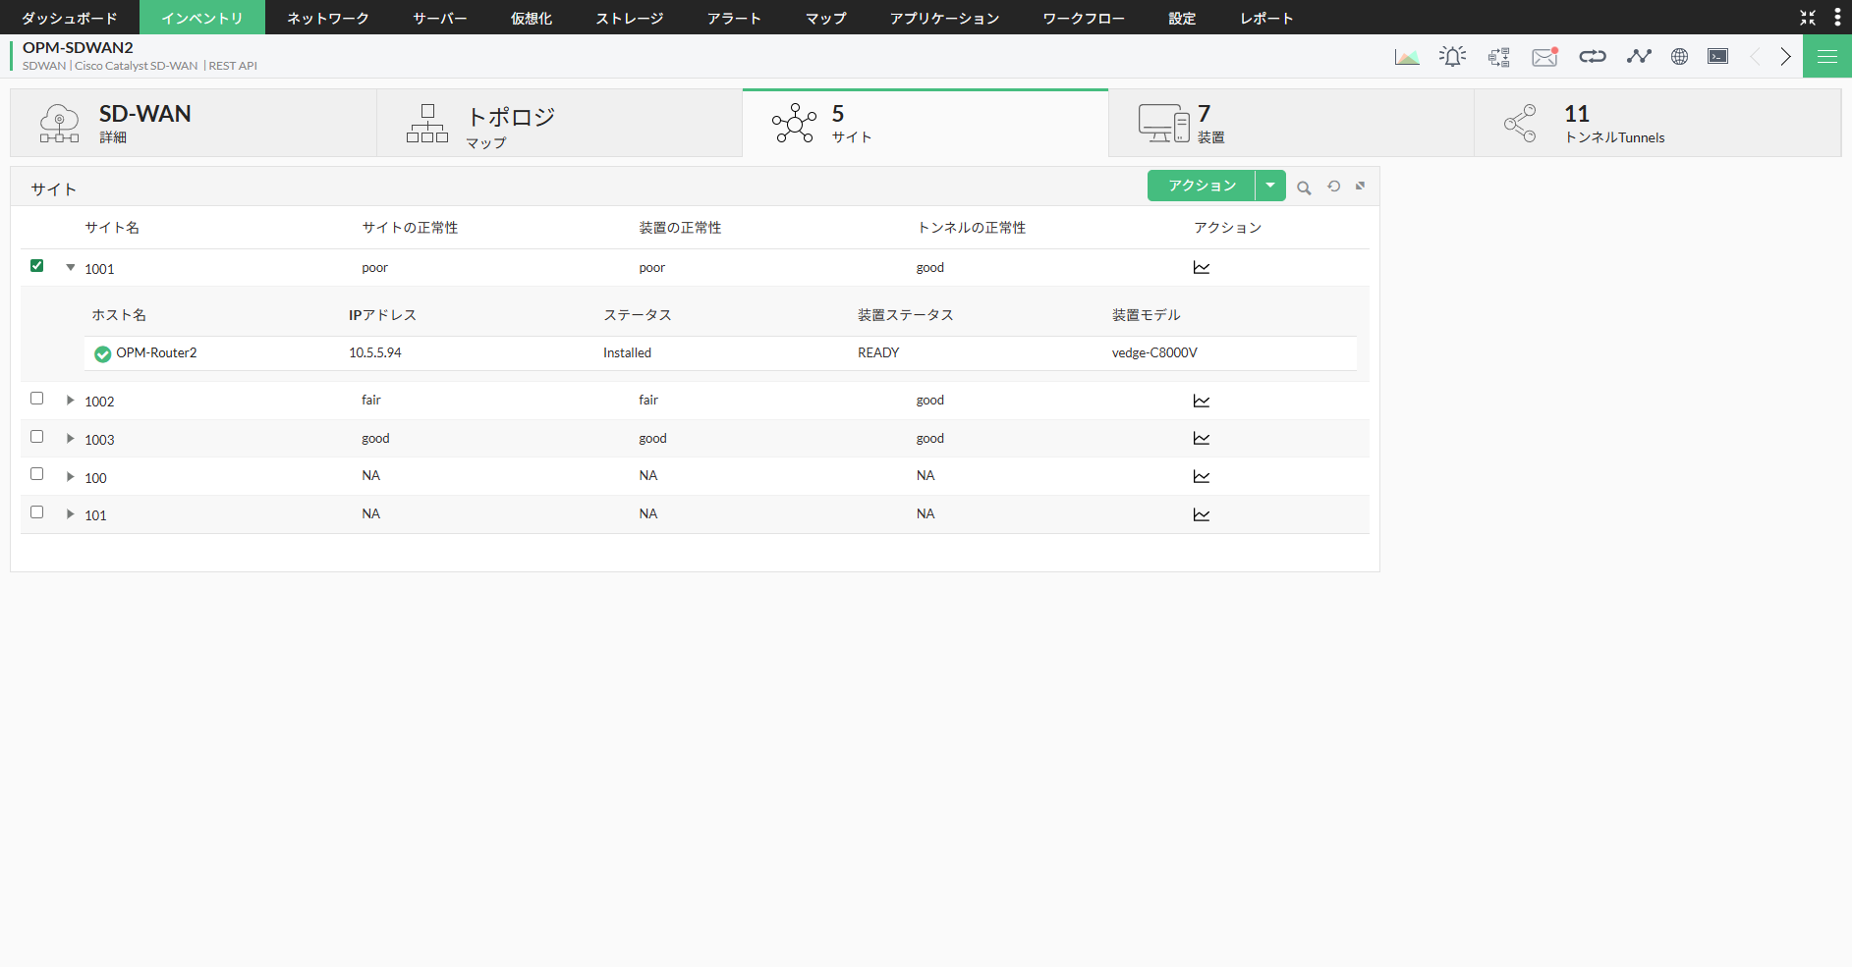
Task: Open the alarm bell icon
Action: click(1452, 57)
